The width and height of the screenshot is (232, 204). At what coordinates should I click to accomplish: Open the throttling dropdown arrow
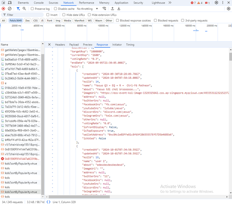click(97, 9)
